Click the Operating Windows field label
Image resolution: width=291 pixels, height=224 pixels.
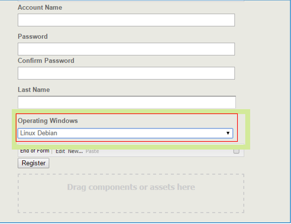[x=48, y=121]
